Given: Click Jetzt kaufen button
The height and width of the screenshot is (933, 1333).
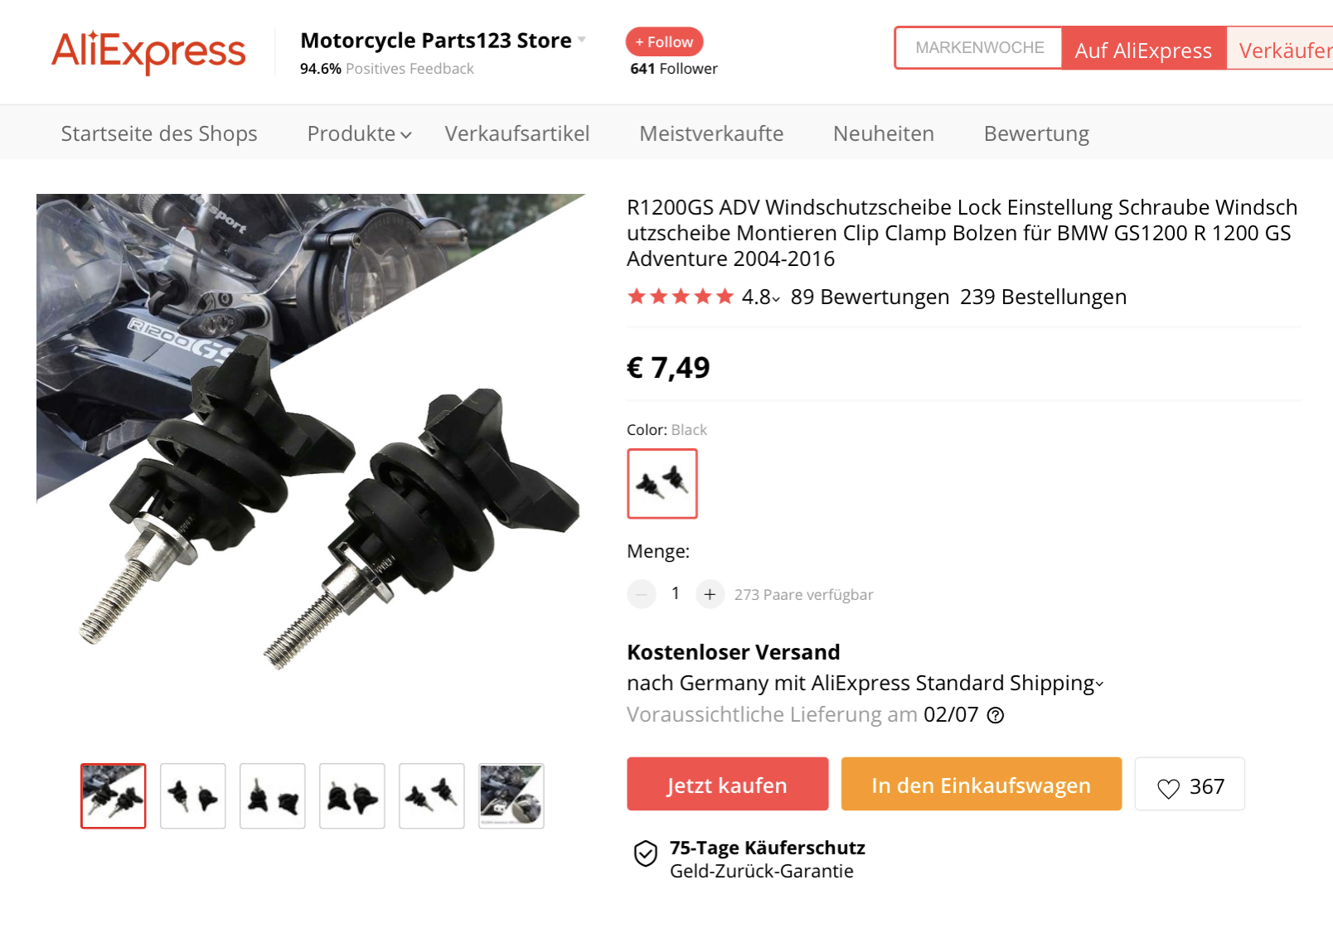Looking at the screenshot, I should click(x=728, y=784).
